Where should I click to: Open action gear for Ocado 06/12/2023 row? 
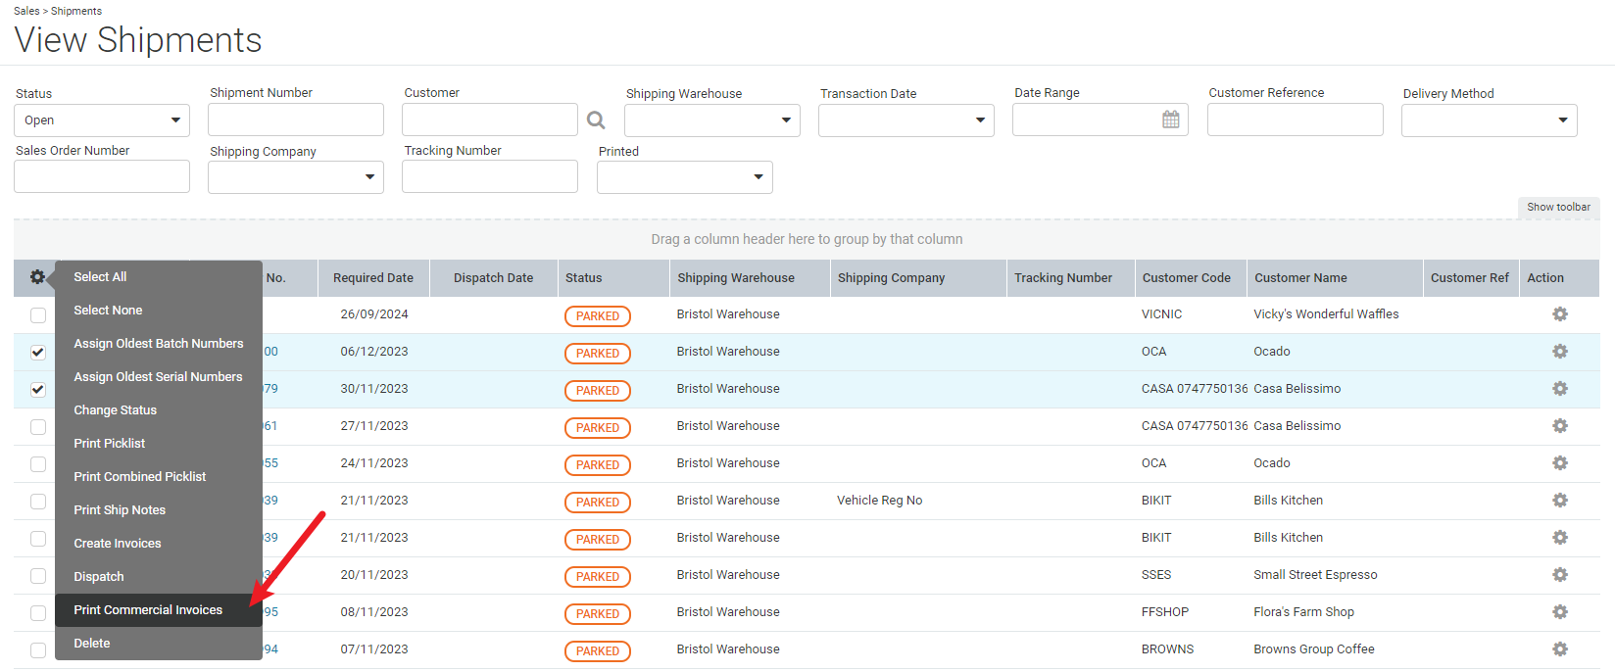[1560, 352]
